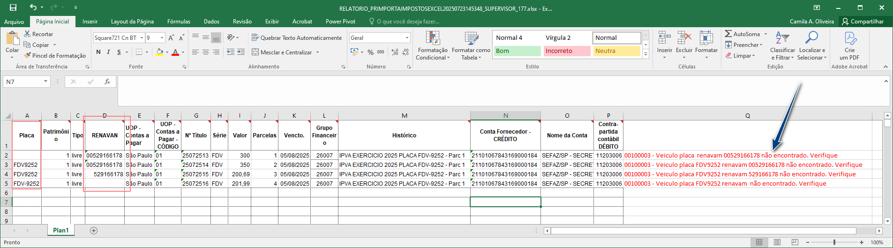Viewport: 893px width, 248px height.
Task: Decrease font size with smaller A icon
Action: 181,38
